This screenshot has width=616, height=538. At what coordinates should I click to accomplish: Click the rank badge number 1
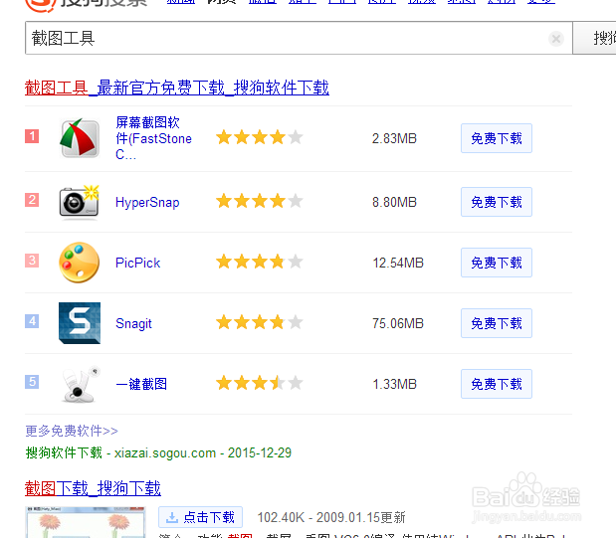32,136
